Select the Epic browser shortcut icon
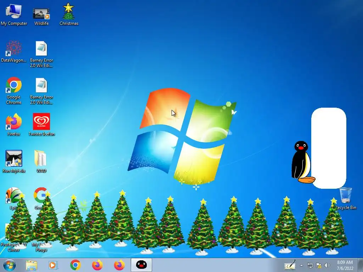Screen dimensions: 363x272 [x=13, y=195]
